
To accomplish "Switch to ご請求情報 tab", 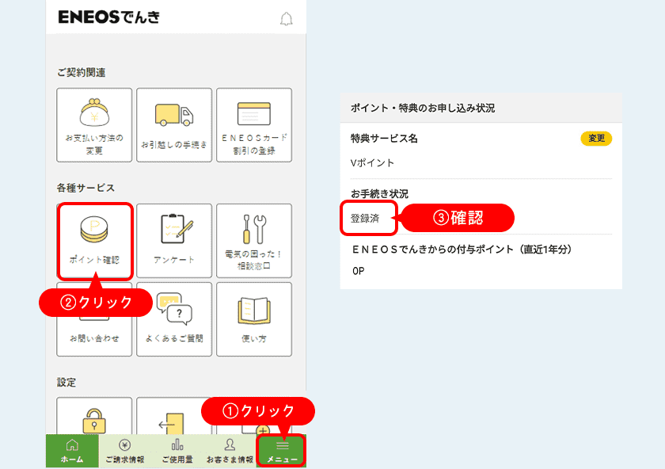I will (x=125, y=451).
